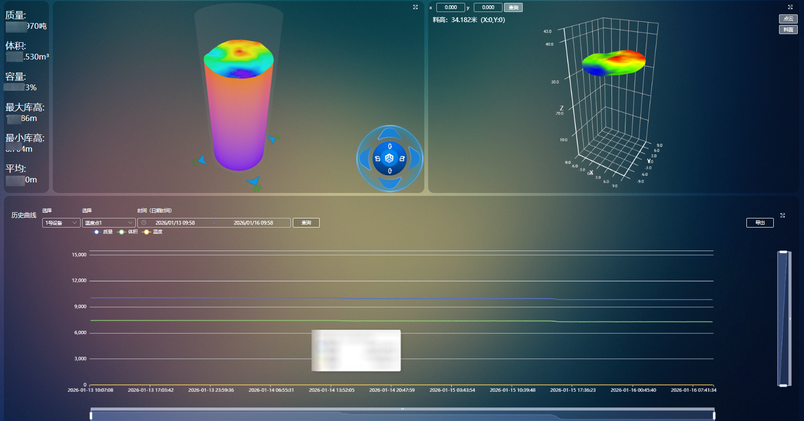Click the vertical zoom slider beside chart
Screen dimensions: 804x421
(783, 318)
